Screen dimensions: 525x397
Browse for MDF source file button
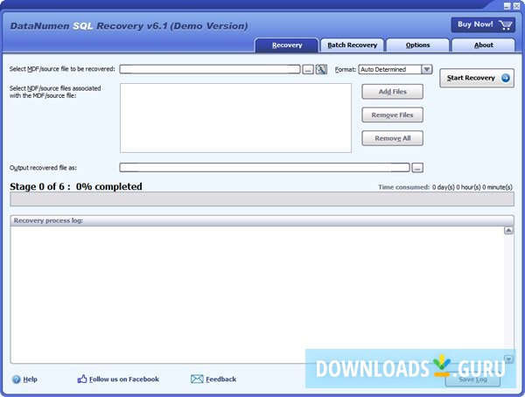(308, 69)
